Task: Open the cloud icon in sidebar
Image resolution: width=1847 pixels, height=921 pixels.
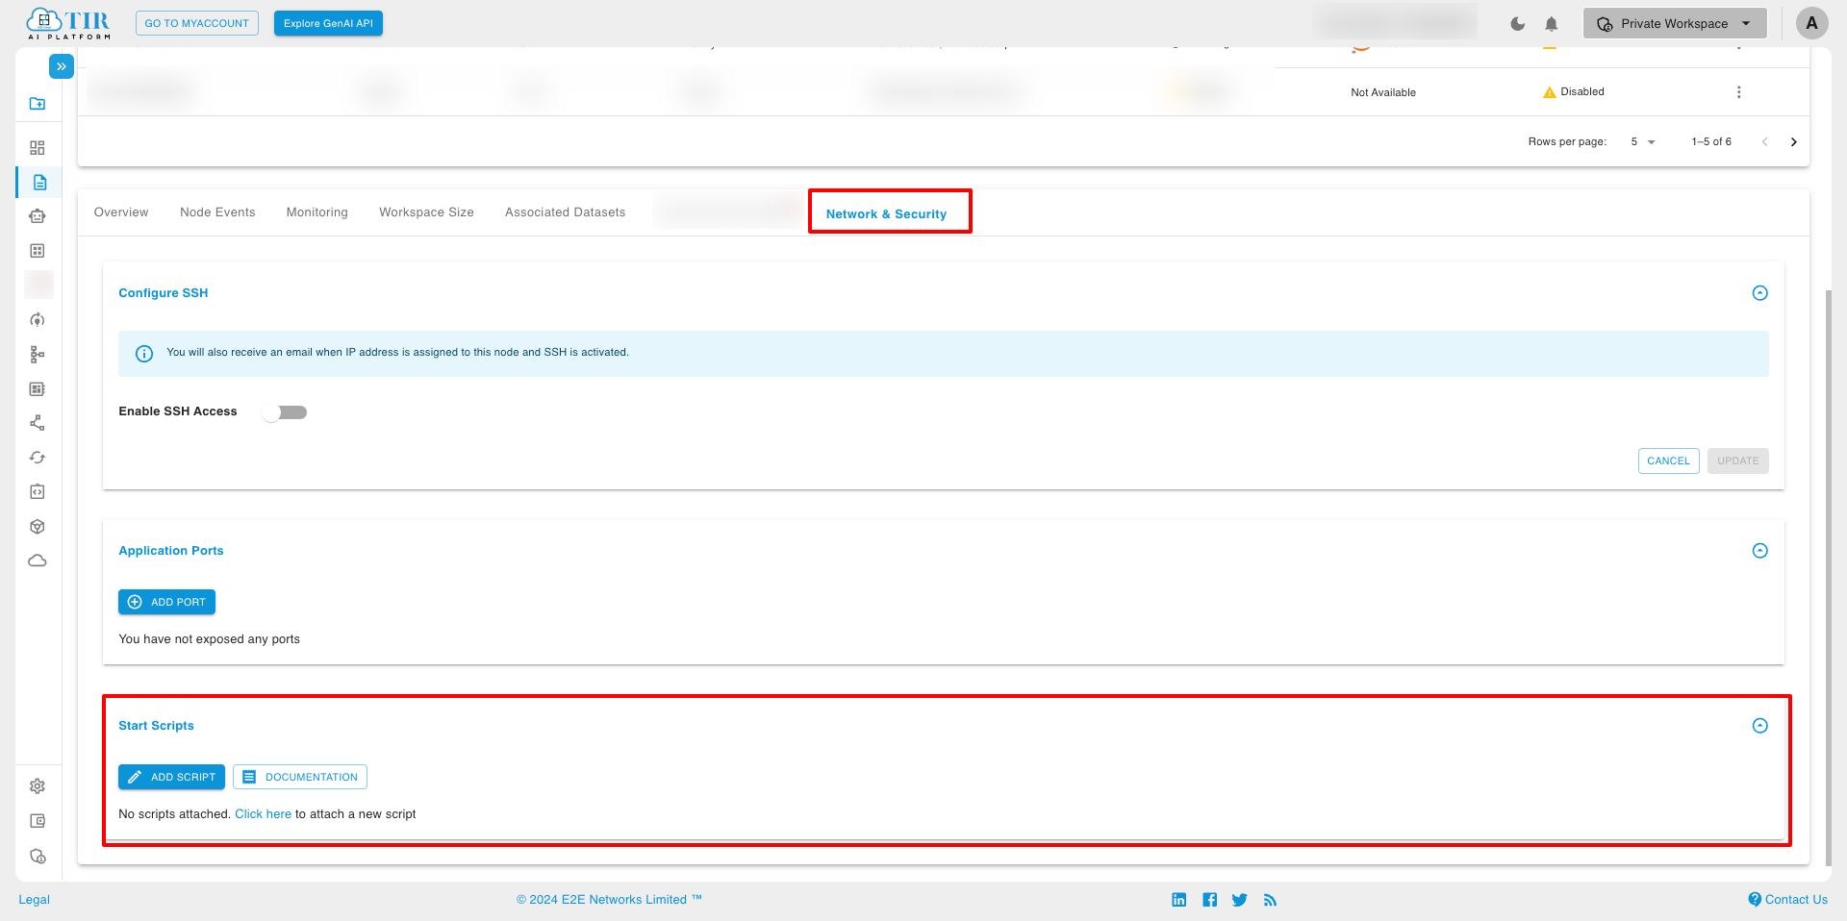Action: pos(38,560)
